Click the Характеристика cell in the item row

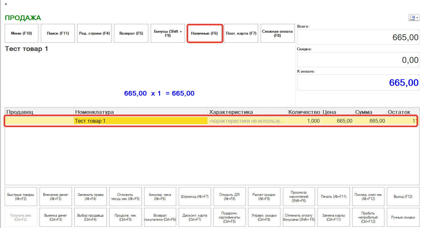pos(247,121)
